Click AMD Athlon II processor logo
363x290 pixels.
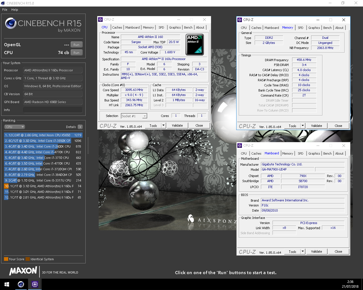[x=195, y=44]
